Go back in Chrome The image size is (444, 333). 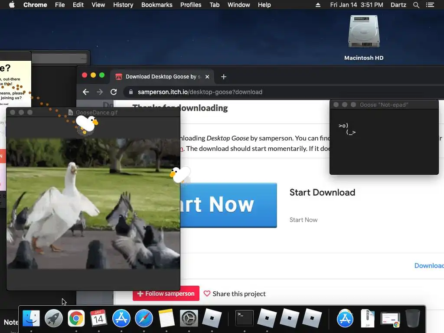click(86, 92)
